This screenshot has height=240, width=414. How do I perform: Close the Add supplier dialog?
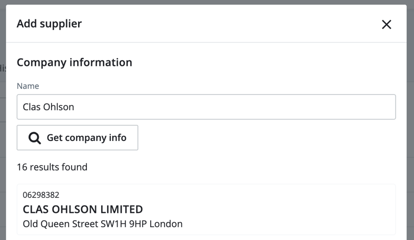(386, 24)
